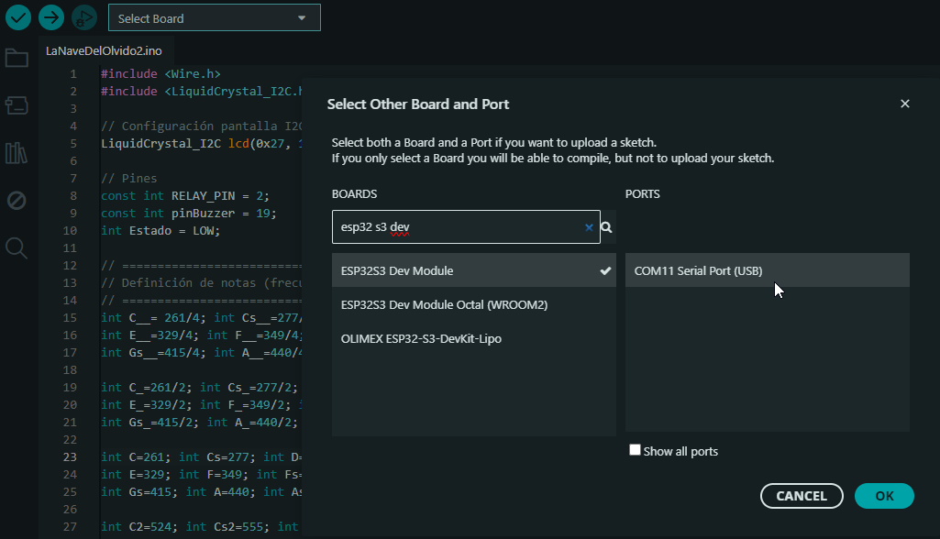Click the const int RELAY_PIN = 2 line
940x539 pixels.
pos(184,196)
